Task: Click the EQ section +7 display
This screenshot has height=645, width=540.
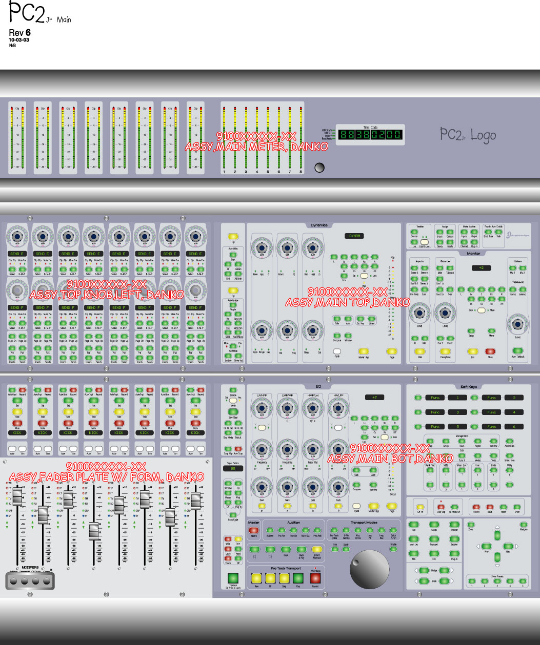Action: (375, 398)
